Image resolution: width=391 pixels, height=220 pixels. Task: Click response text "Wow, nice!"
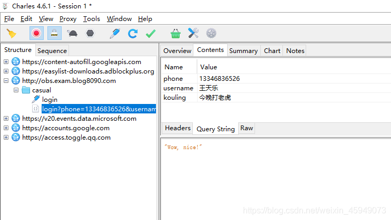coord(183,147)
